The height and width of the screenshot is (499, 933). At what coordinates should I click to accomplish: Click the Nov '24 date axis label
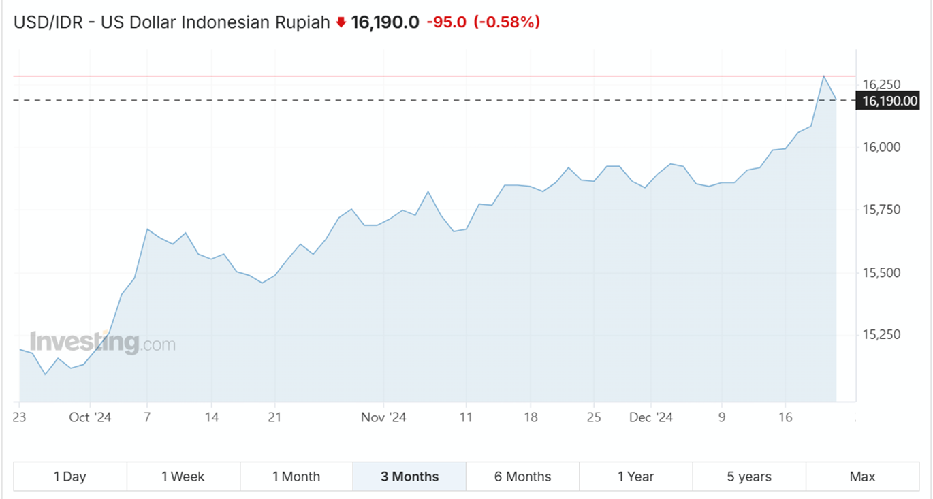tap(384, 417)
